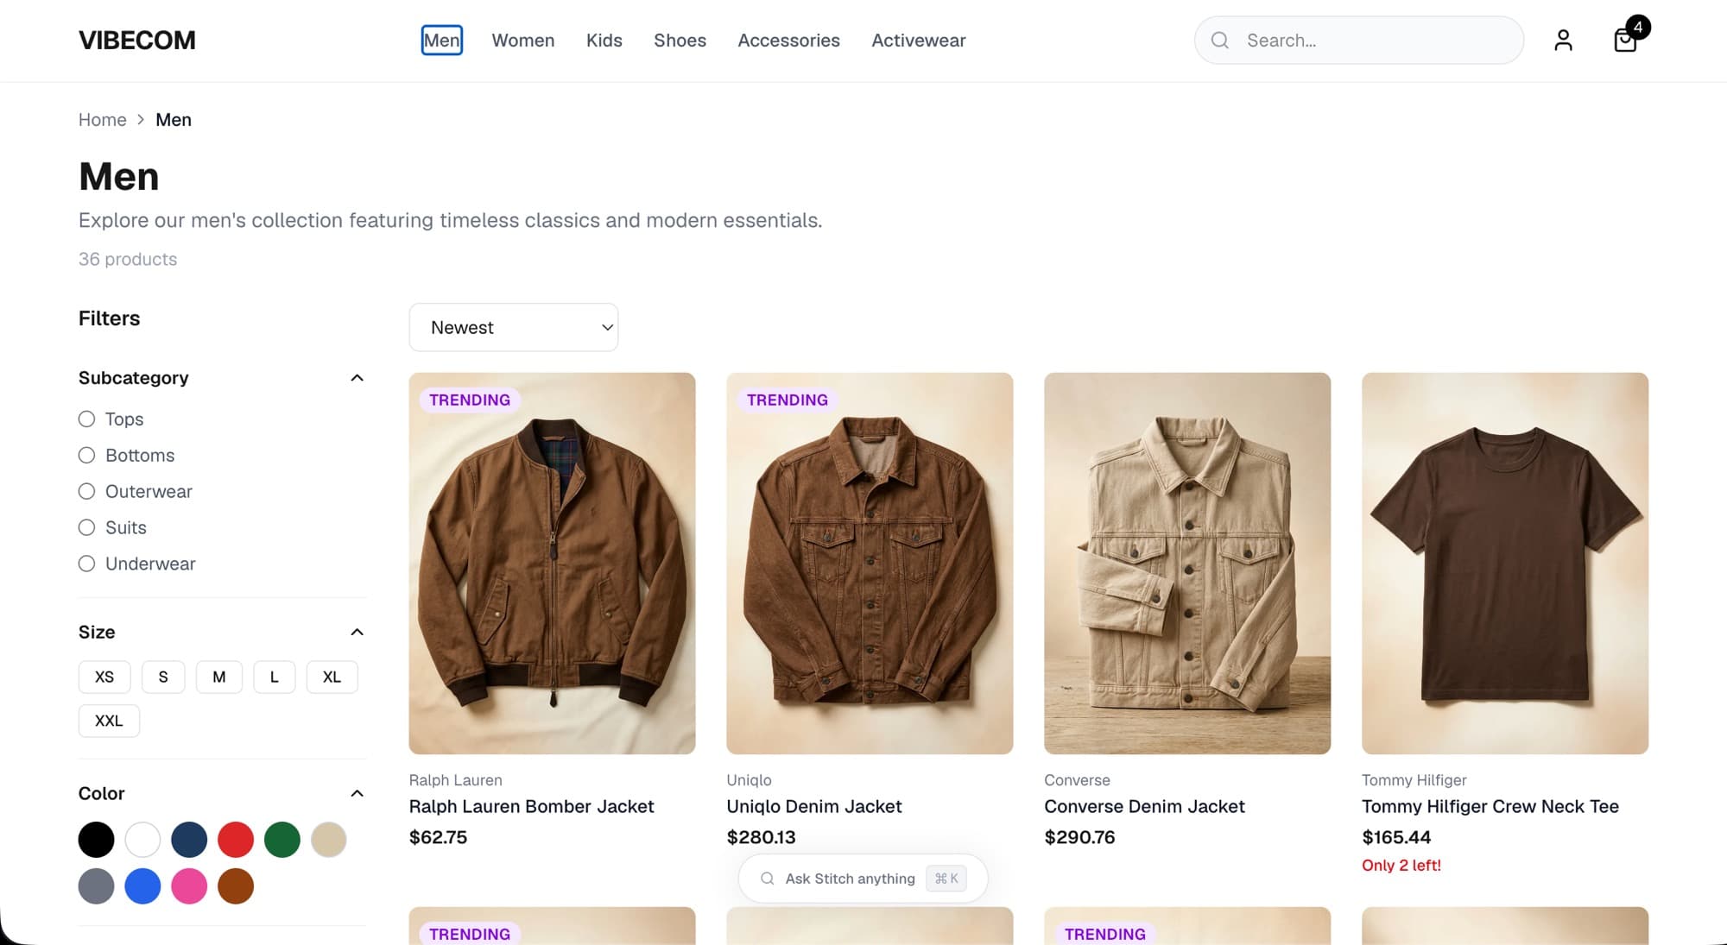
Task: Filter by bright blue color swatch
Action: click(143, 886)
